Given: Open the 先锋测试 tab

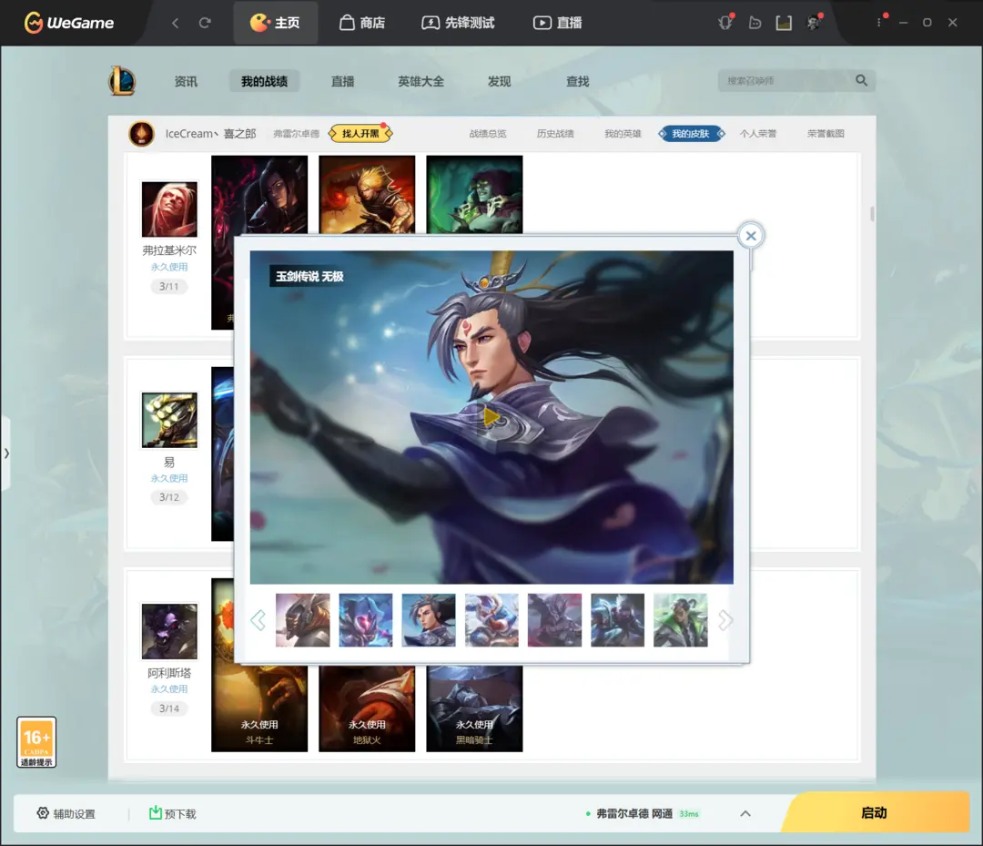Looking at the screenshot, I should (x=458, y=23).
